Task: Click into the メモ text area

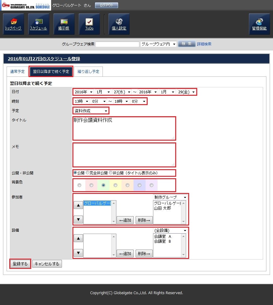Action: [x=124, y=155]
